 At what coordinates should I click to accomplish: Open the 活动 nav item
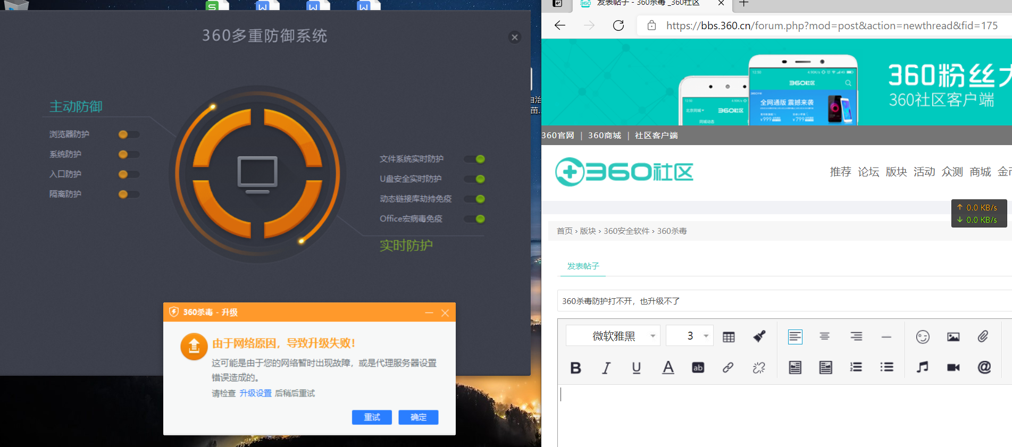click(x=924, y=172)
